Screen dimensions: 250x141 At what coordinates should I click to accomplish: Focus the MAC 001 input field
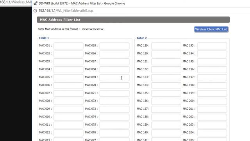pyautogui.click(x=68, y=46)
